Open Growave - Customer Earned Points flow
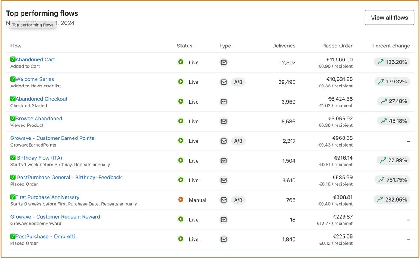 click(x=52, y=138)
